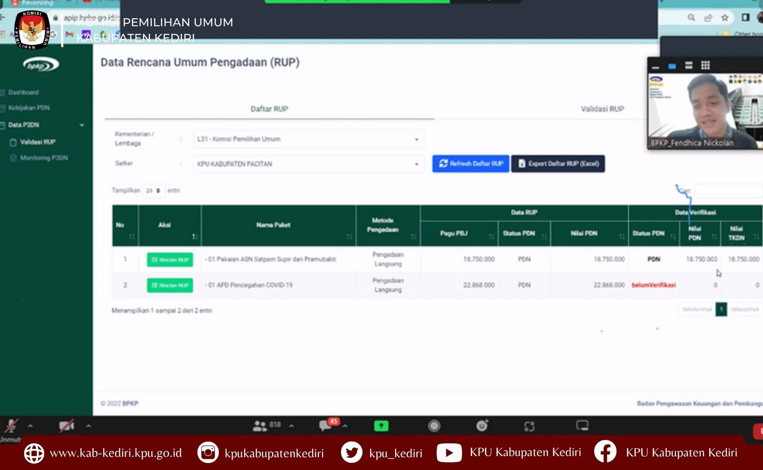Unmute the microphone in Zoom toolbar
Screen dimensions: 763x470
click(x=11, y=426)
